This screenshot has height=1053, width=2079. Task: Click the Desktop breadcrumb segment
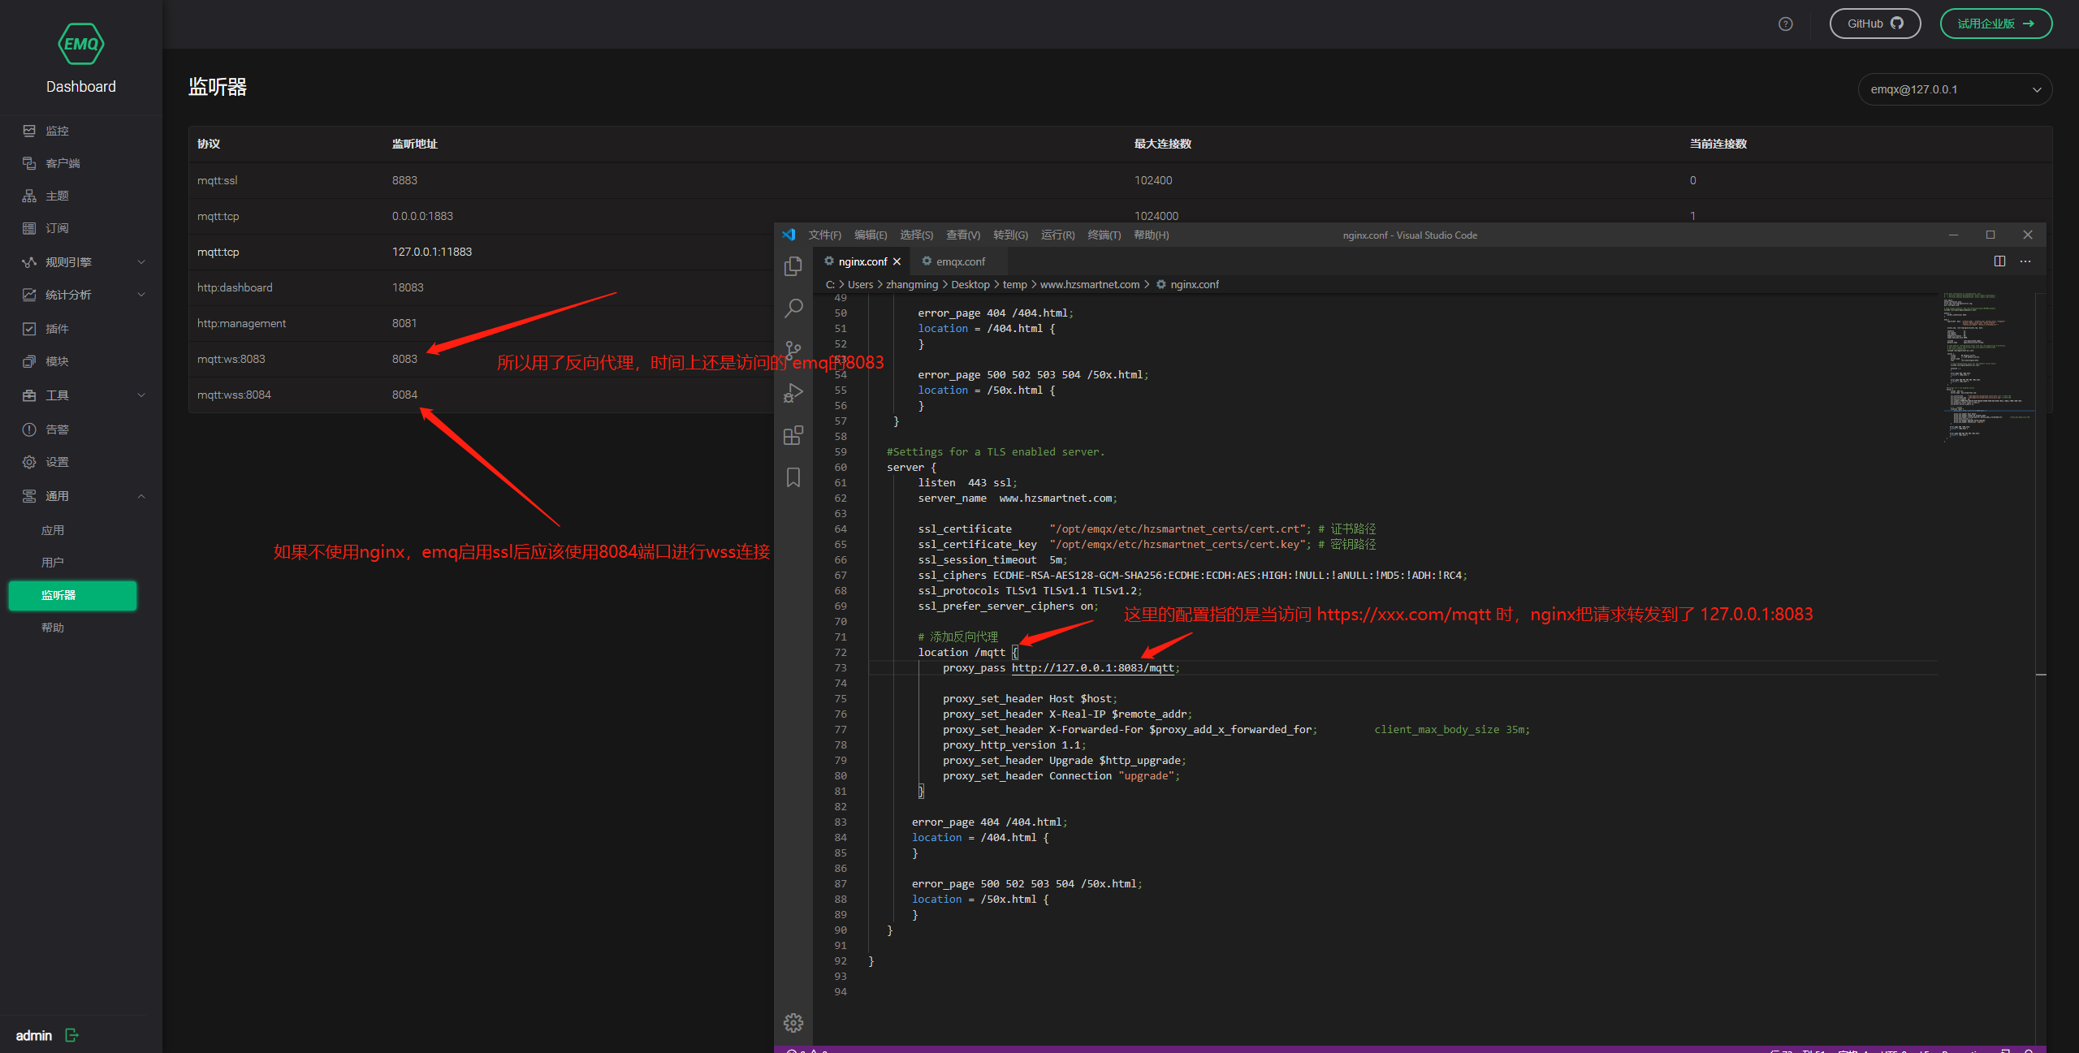pos(970,284)
